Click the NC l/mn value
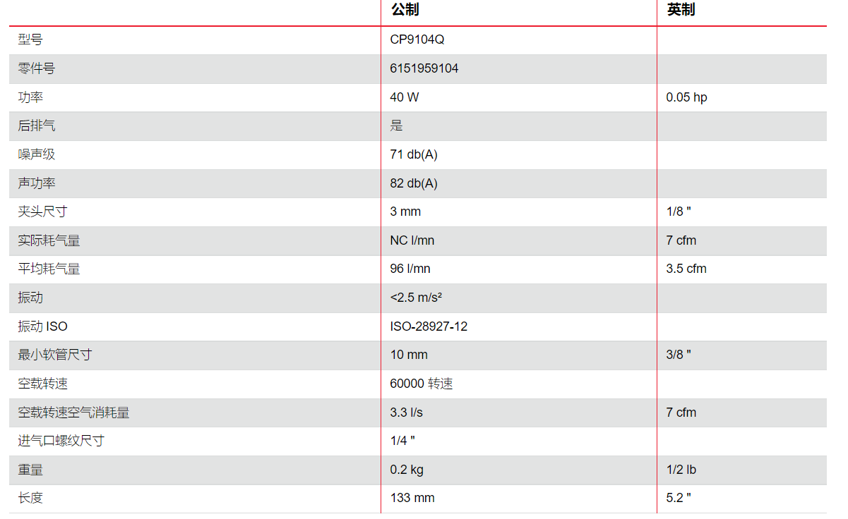This screenshot has width=848, height=519. [x=412, y=240]
